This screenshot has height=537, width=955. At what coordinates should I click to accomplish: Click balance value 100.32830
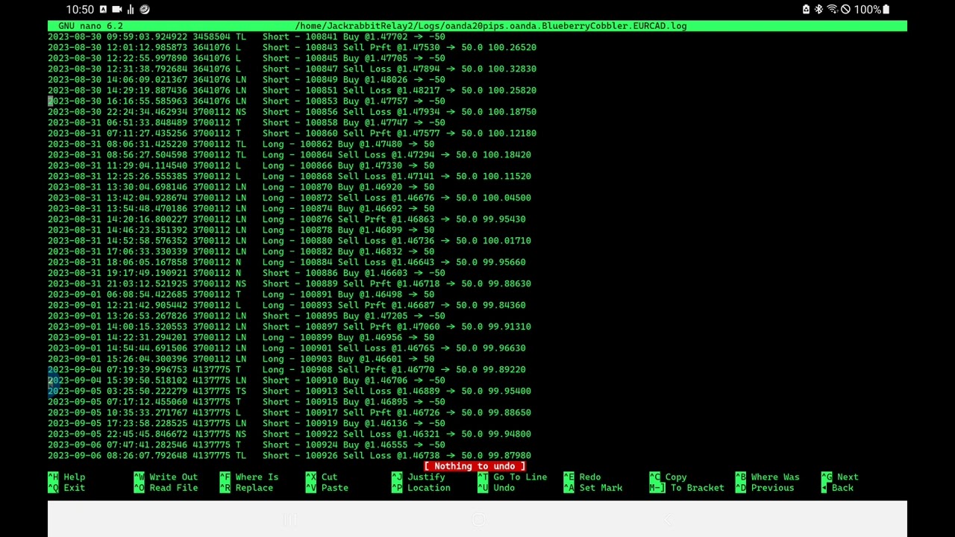click(x=512, y=69)
